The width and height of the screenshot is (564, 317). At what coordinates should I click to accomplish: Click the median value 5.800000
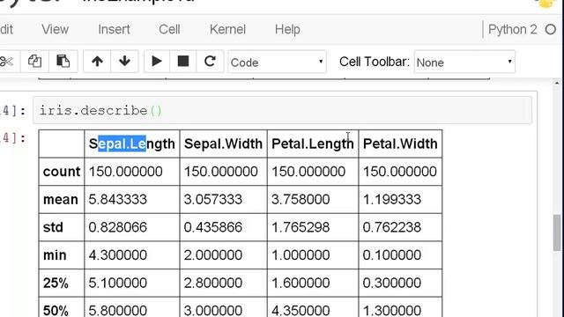118,310
